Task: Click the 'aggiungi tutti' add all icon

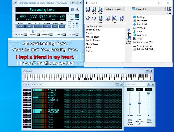Action: tap(128, 40)
